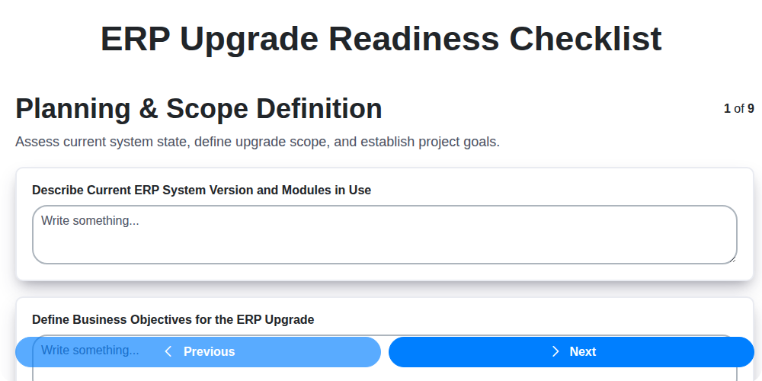Click the word "Next" on the navigation button
Screen dimensions: 762x381
click(x=582, y=351)
